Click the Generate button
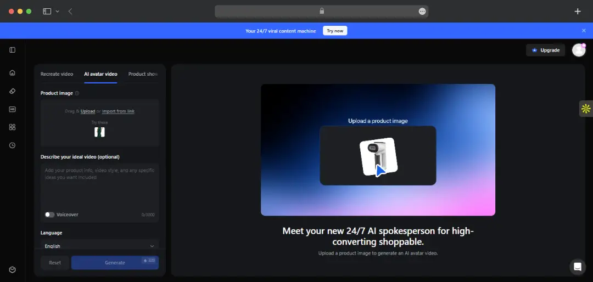This screenshot has height=282, width=593. pos(115,263)
